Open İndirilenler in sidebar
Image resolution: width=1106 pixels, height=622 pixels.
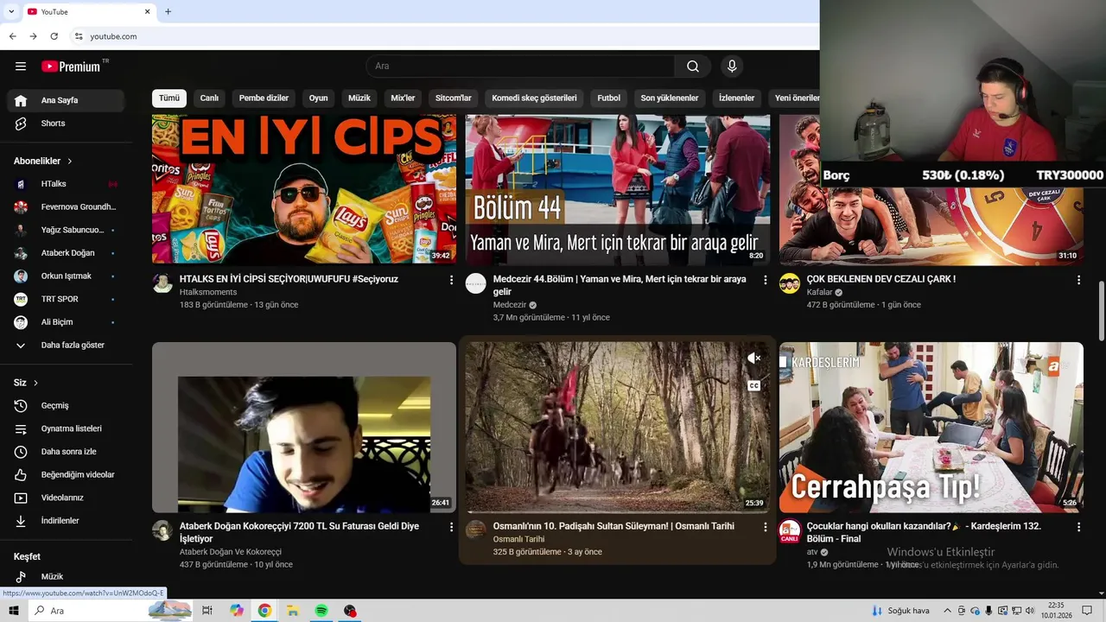(66, 521)
